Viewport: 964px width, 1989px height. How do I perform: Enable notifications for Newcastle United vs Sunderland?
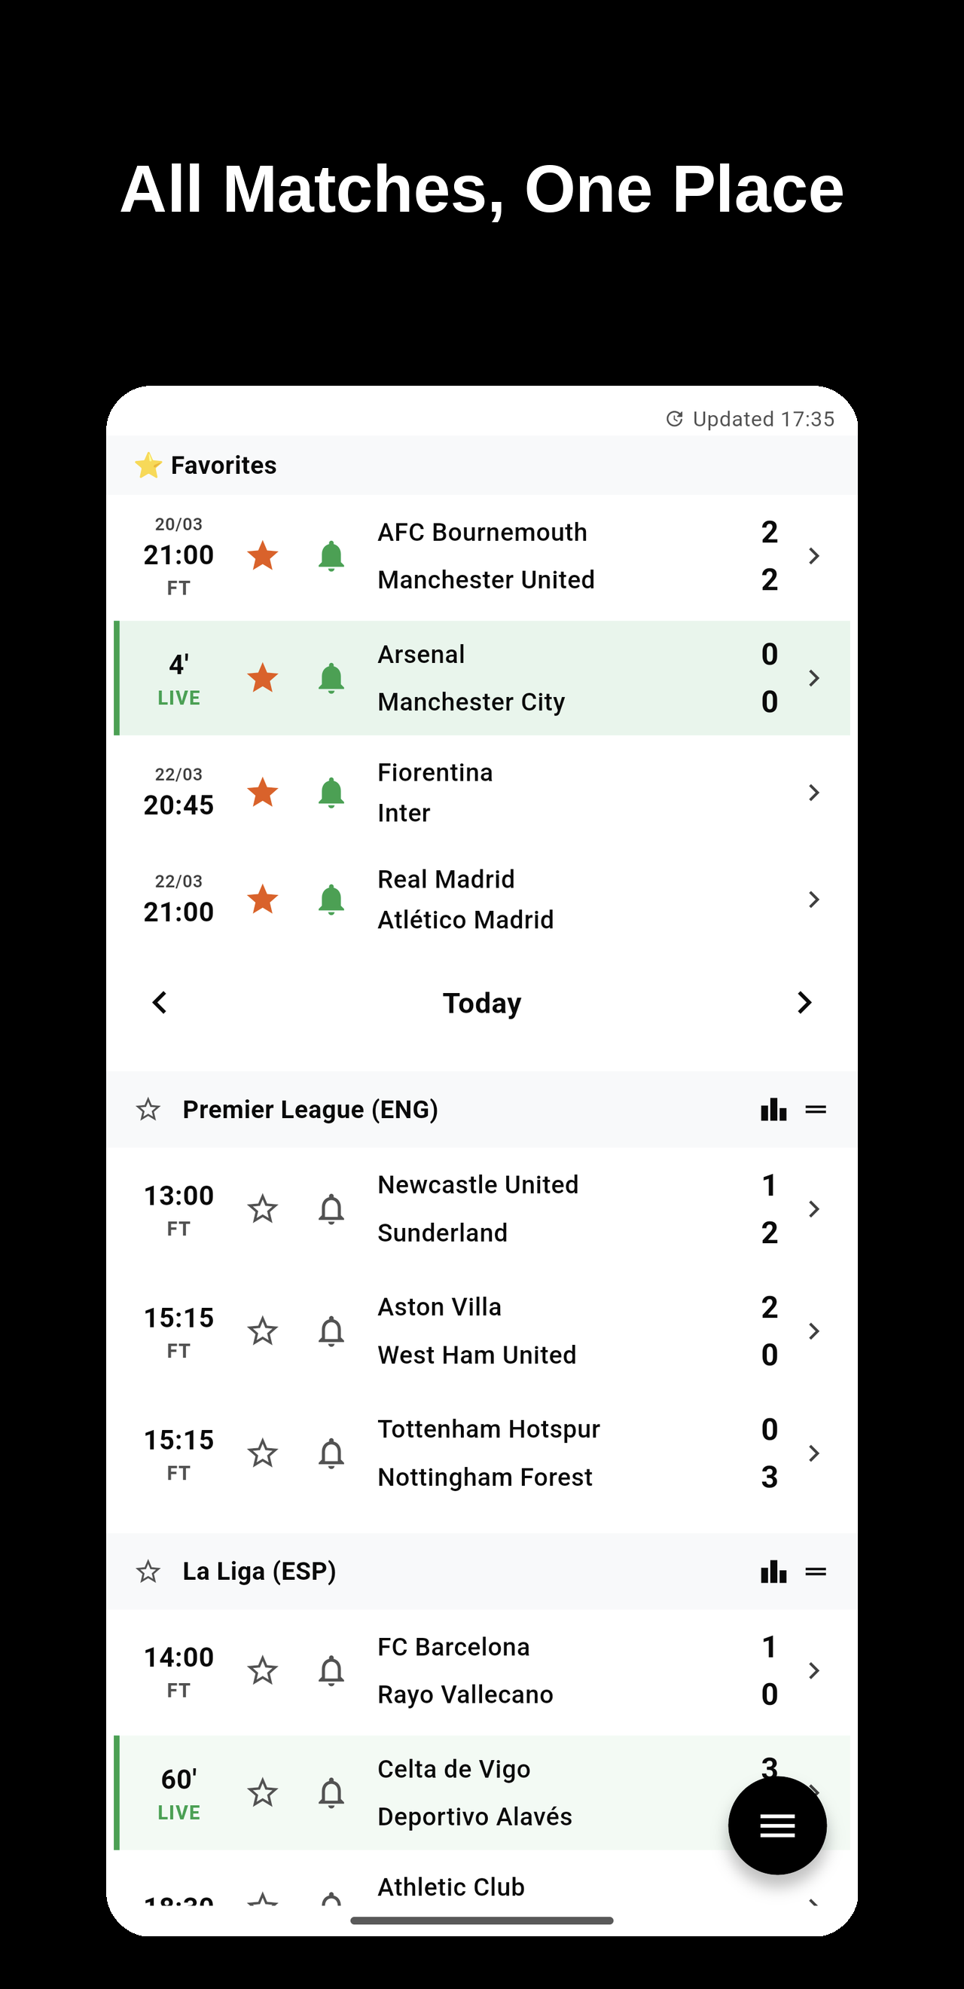pos(331,1208)
